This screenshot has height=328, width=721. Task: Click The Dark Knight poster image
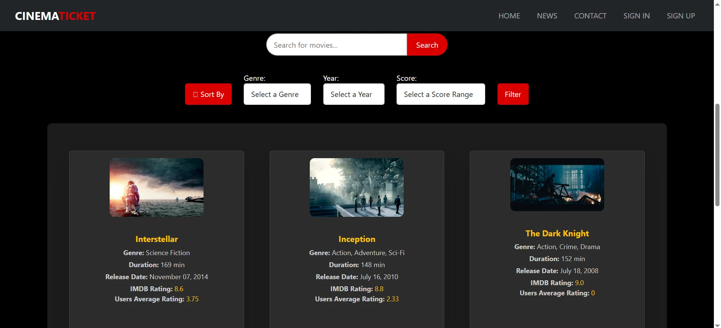click(557, 184)
